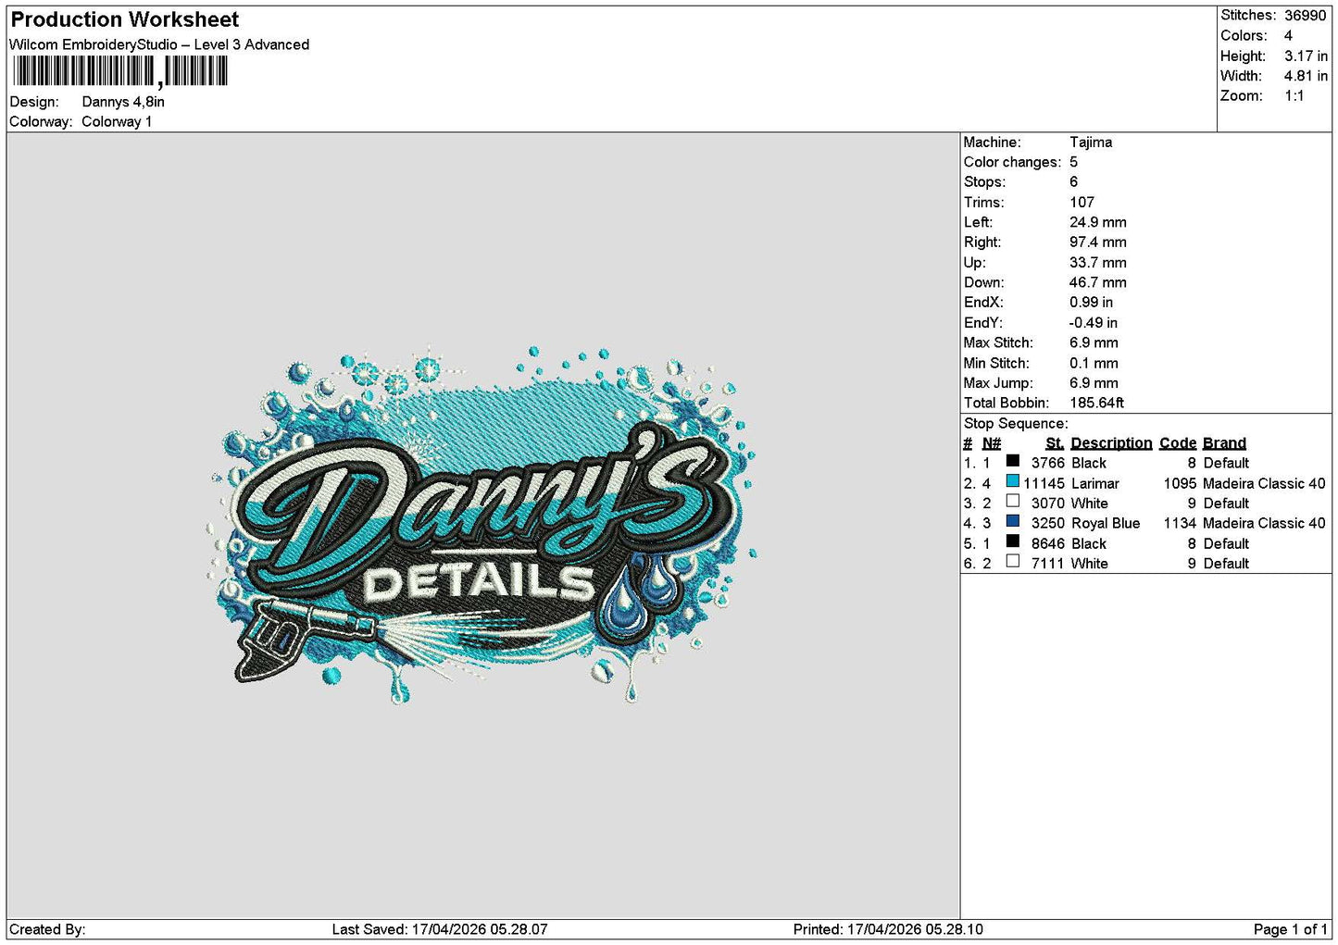Image resolution: width=1338 pixels, height=945 pixels.
Task: Click the "Printed: 17/04/2026 05.28.10" footer text
Action: tap(888, 929)
